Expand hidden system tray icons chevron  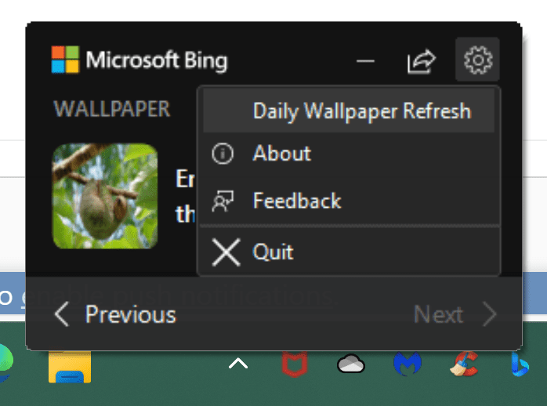click(238, 364)
